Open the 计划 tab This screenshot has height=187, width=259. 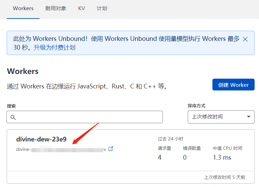[102, 8]
